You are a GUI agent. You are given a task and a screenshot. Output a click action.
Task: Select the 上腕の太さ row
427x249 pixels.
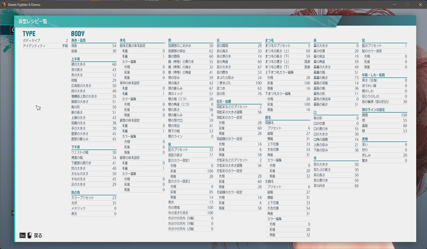[x=94, y=117]
